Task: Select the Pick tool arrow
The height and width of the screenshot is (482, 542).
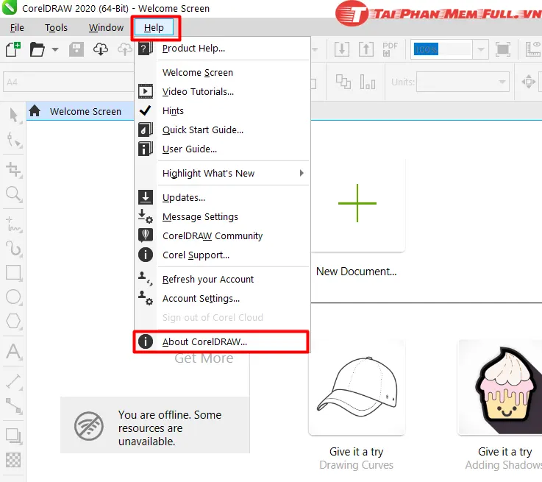Action: tap(14, 115)
